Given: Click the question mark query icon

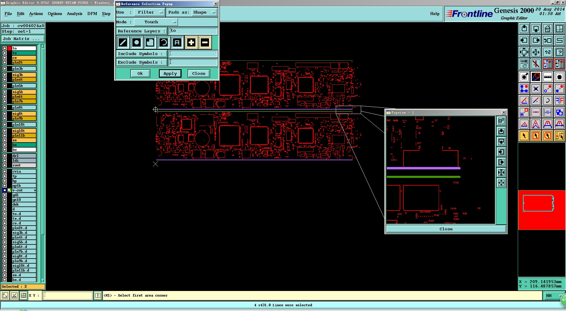Looking at the screenshot, I should pos(560,52).
